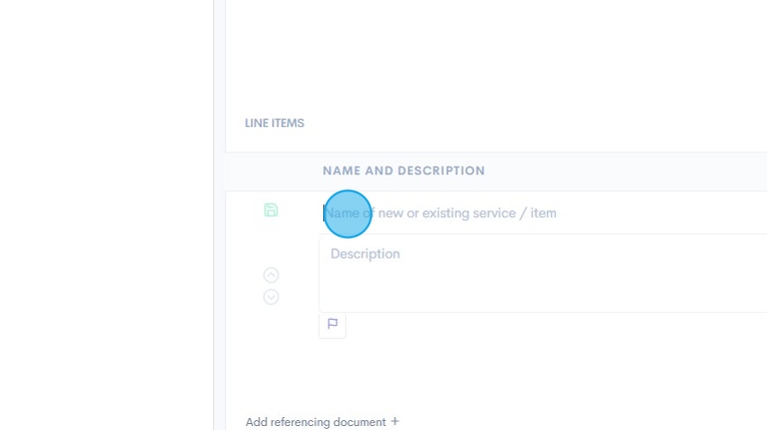Click the empty left sidebar area

click(x=106, y=215)
